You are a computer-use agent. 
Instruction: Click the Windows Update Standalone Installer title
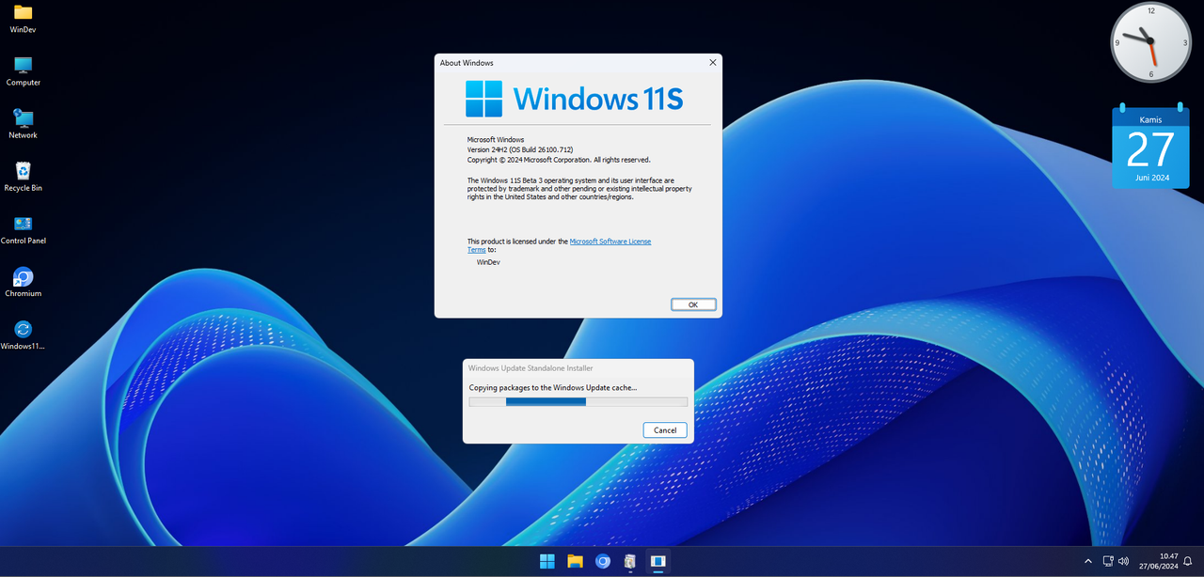pyautogui.click(x=531, y=368)
